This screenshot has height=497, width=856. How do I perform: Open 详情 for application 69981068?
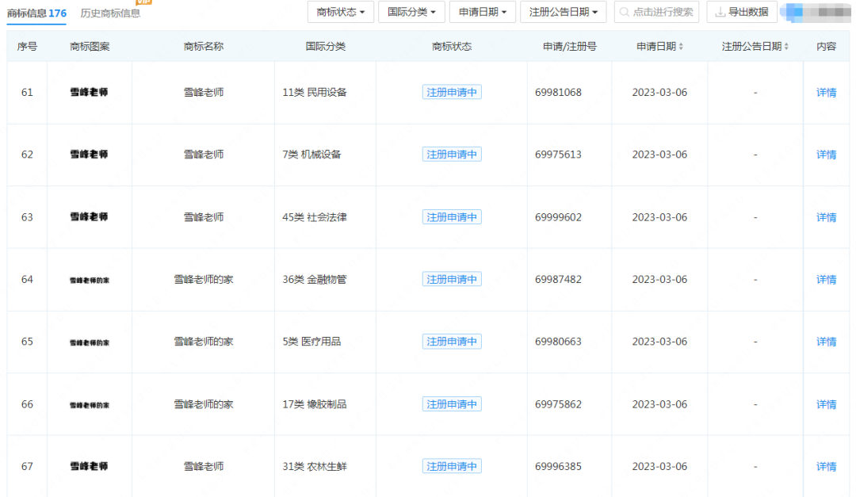tap(826, 92)
